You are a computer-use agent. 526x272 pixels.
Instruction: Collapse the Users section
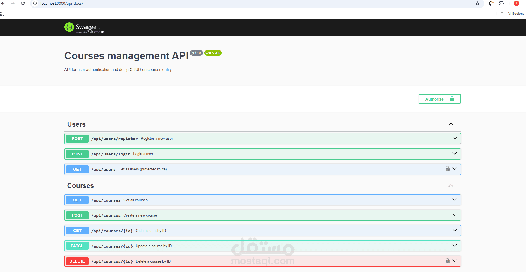tap(451, 124)
